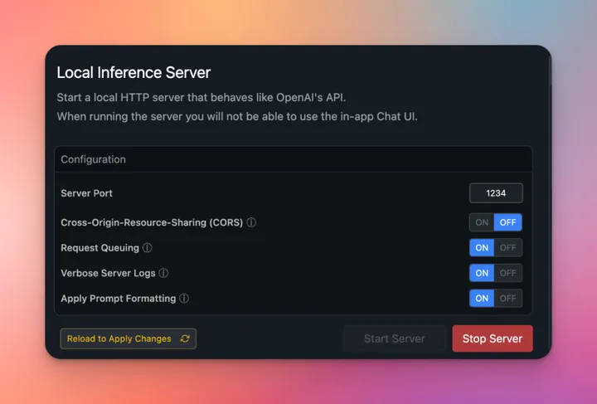597x404 pixels.
Task: Click the Cross-Origin-Resource-Sharing (CORS) label
Action: tap(152, 223)
